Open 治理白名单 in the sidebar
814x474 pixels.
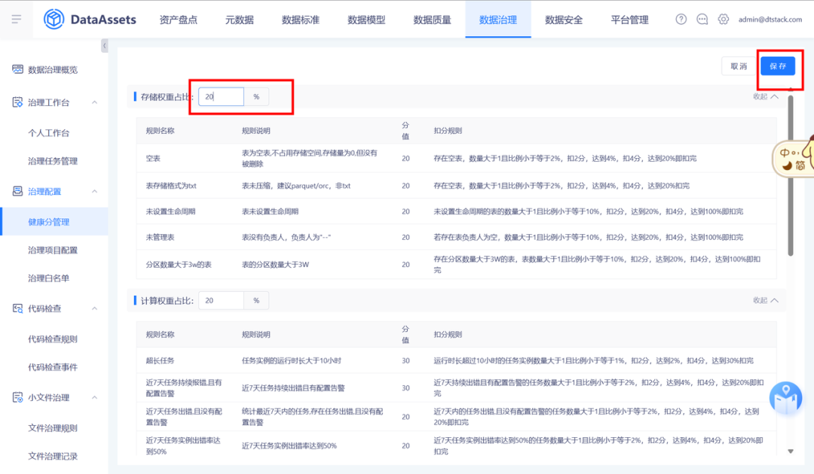[x=48, y=278]
